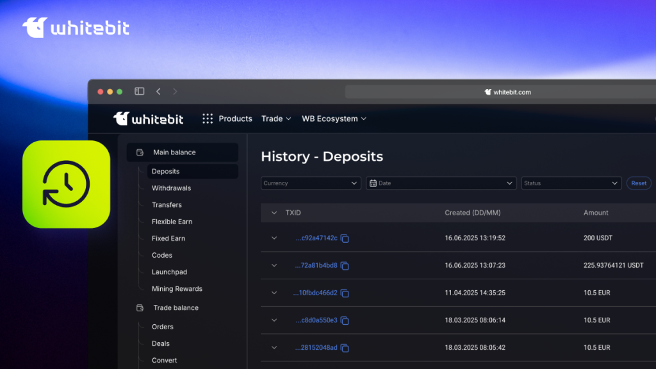Screen dimensions: 656x369
Task: Click the Created (DD/MM) column header
Action: (472, 213)
